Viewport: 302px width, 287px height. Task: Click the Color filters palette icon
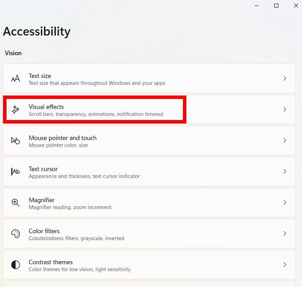[16, 234]
